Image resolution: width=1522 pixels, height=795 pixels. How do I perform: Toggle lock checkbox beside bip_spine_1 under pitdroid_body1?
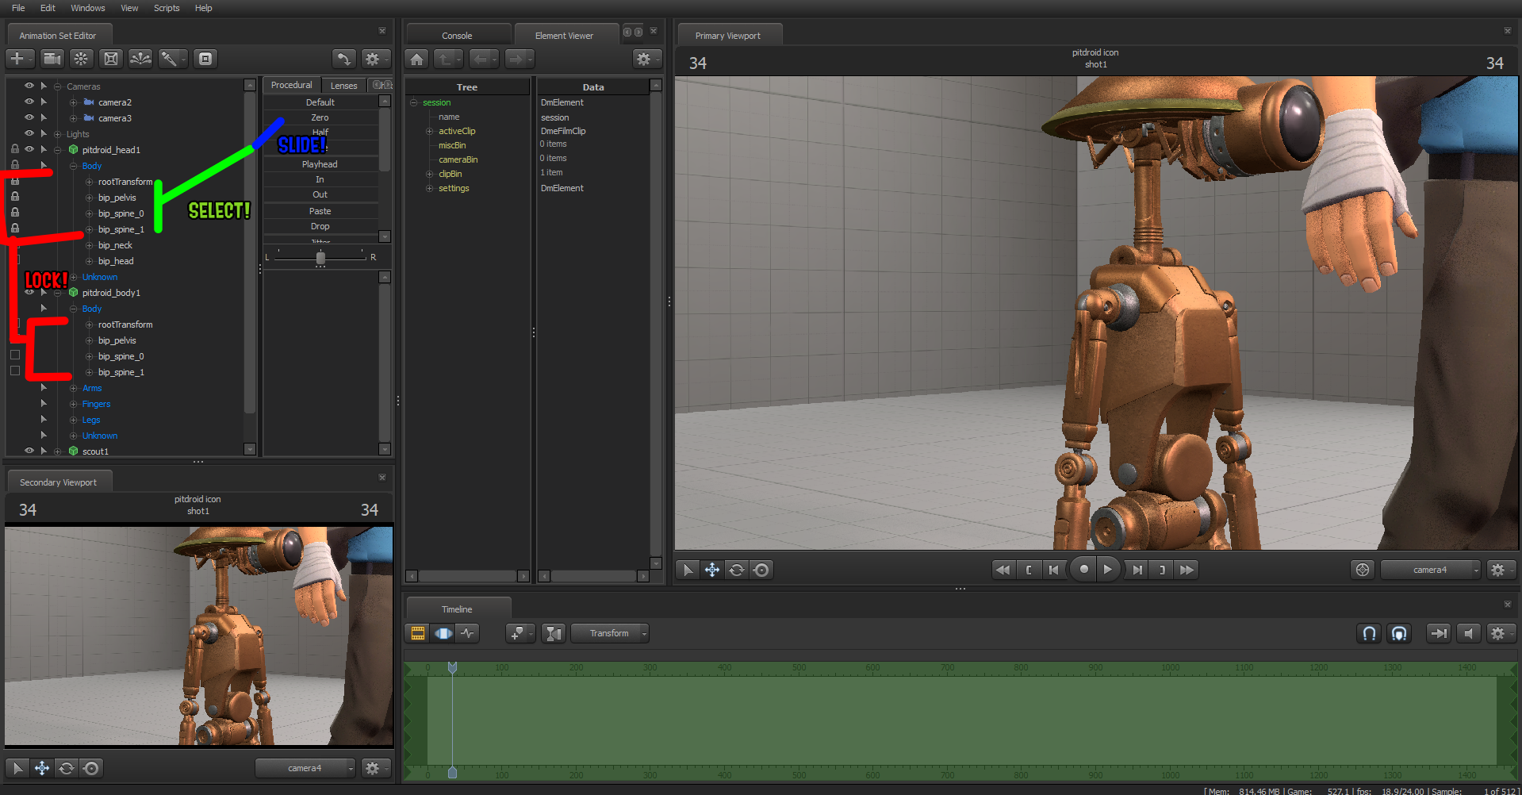[15, 371]
